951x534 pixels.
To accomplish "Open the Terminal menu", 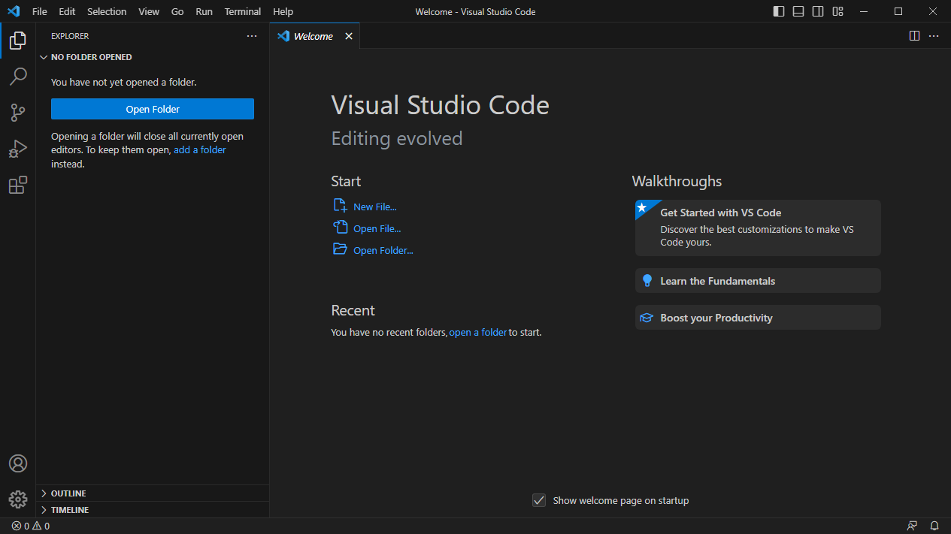I will (243, 11).
